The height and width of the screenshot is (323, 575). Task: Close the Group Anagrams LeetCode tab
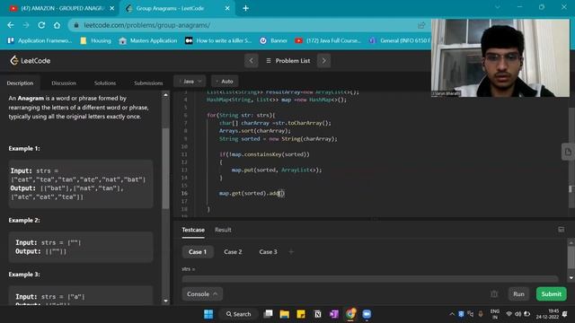[x=227, y=8]
